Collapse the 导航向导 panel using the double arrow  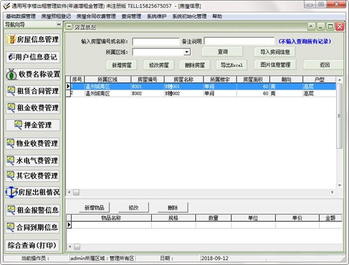(59, 25)
